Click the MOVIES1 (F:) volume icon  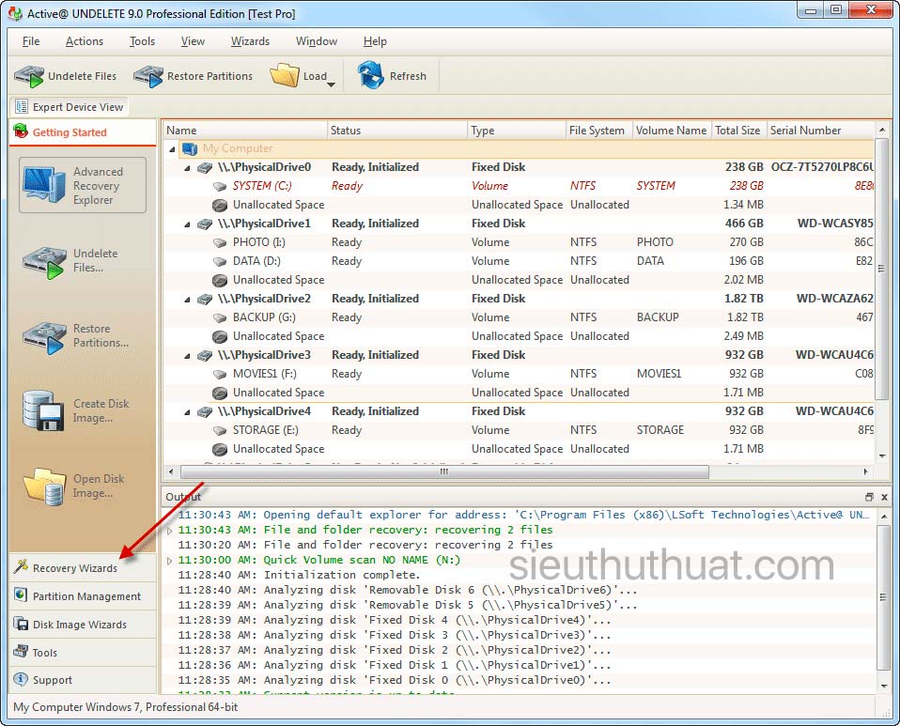220,374
